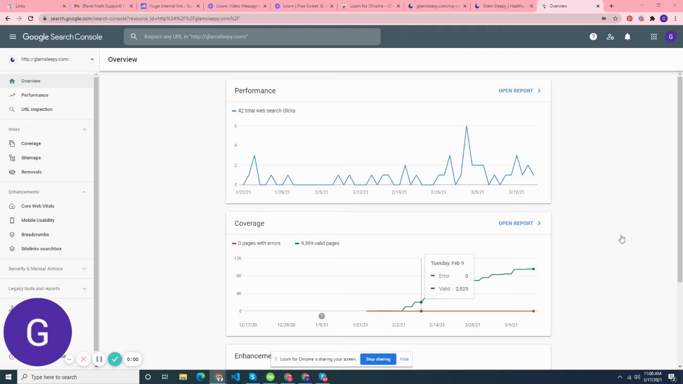Expand Legacy tools and reports section
683x384 pixels.
[84, 289]
